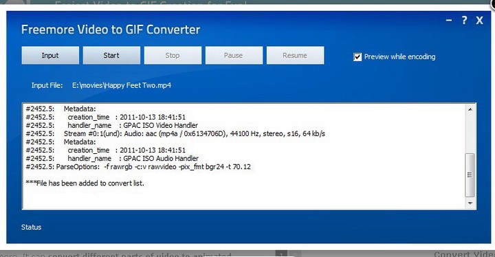495x257 pixels.
Task: Open the help question mark icon
Action: [x=464, y=21]
